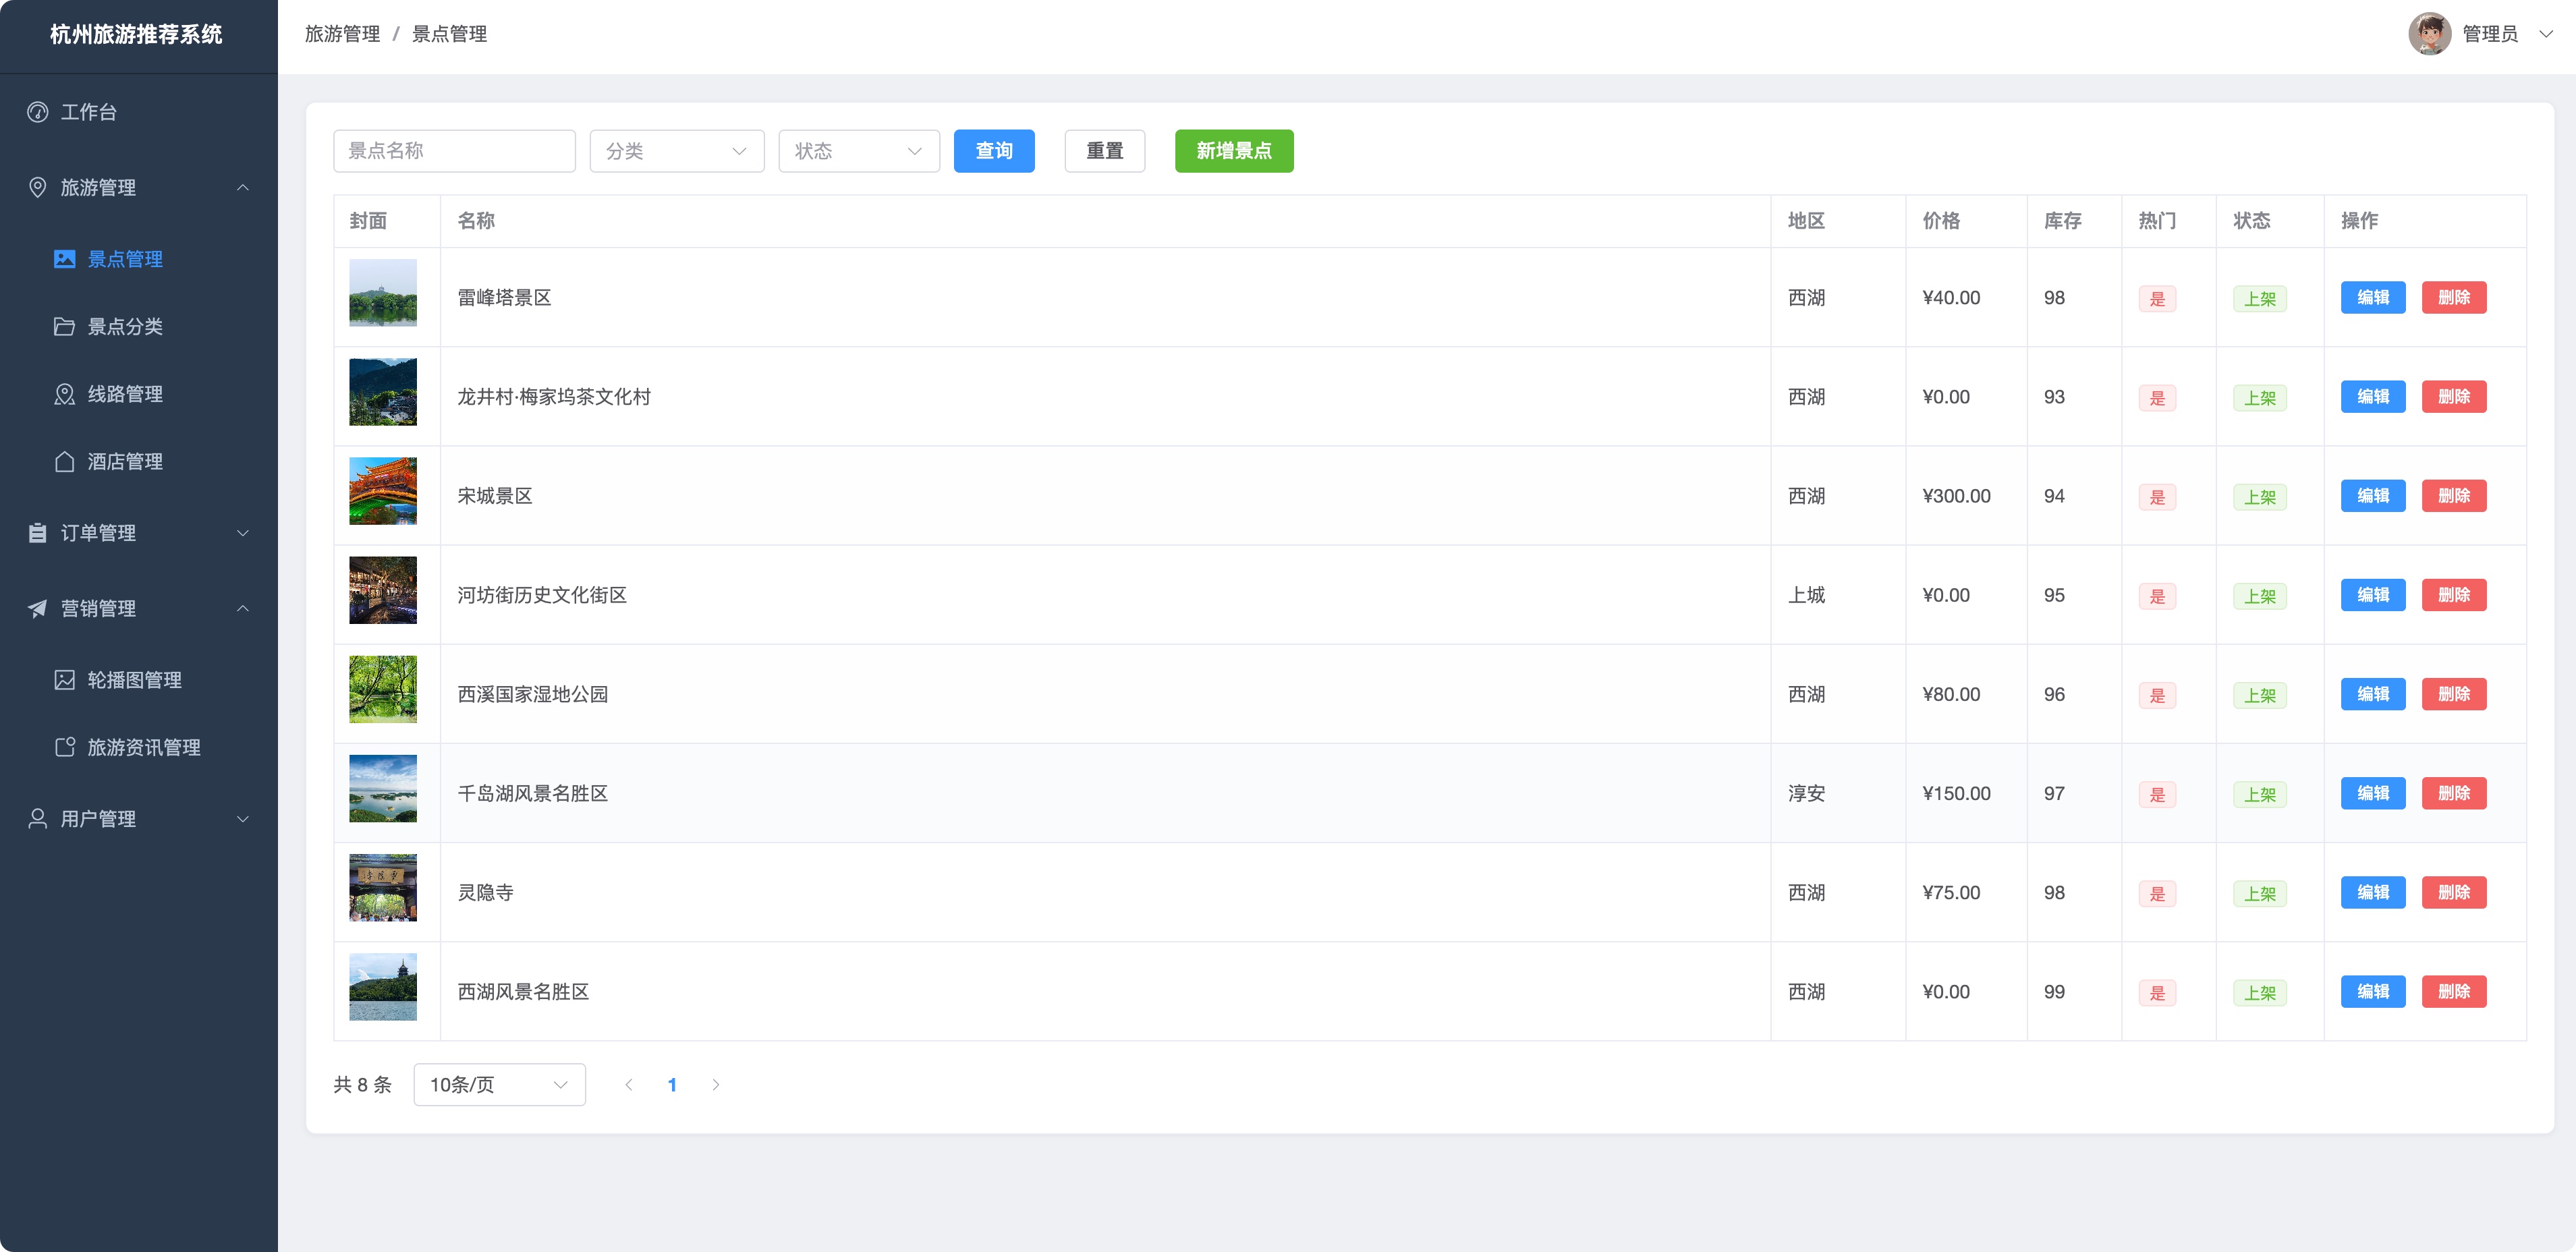The height and width of the screenshot is (1252, 2576).
Task: Edit the 宋城景区 row
Action: pyautogui.click(x=2373, y=495)
